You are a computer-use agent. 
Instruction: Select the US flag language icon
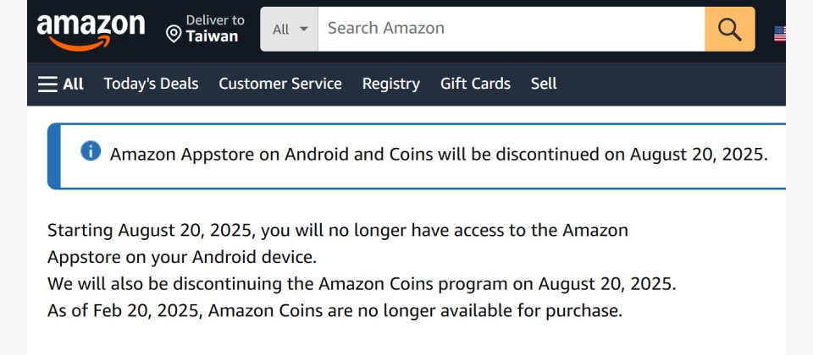point(780,34)
